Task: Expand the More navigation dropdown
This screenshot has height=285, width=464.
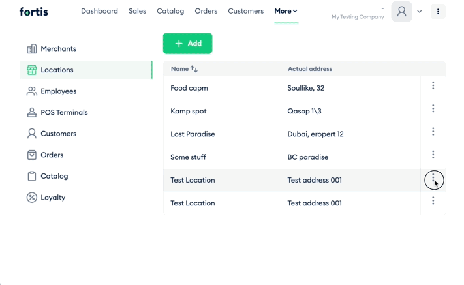Action: coord(286,11)
